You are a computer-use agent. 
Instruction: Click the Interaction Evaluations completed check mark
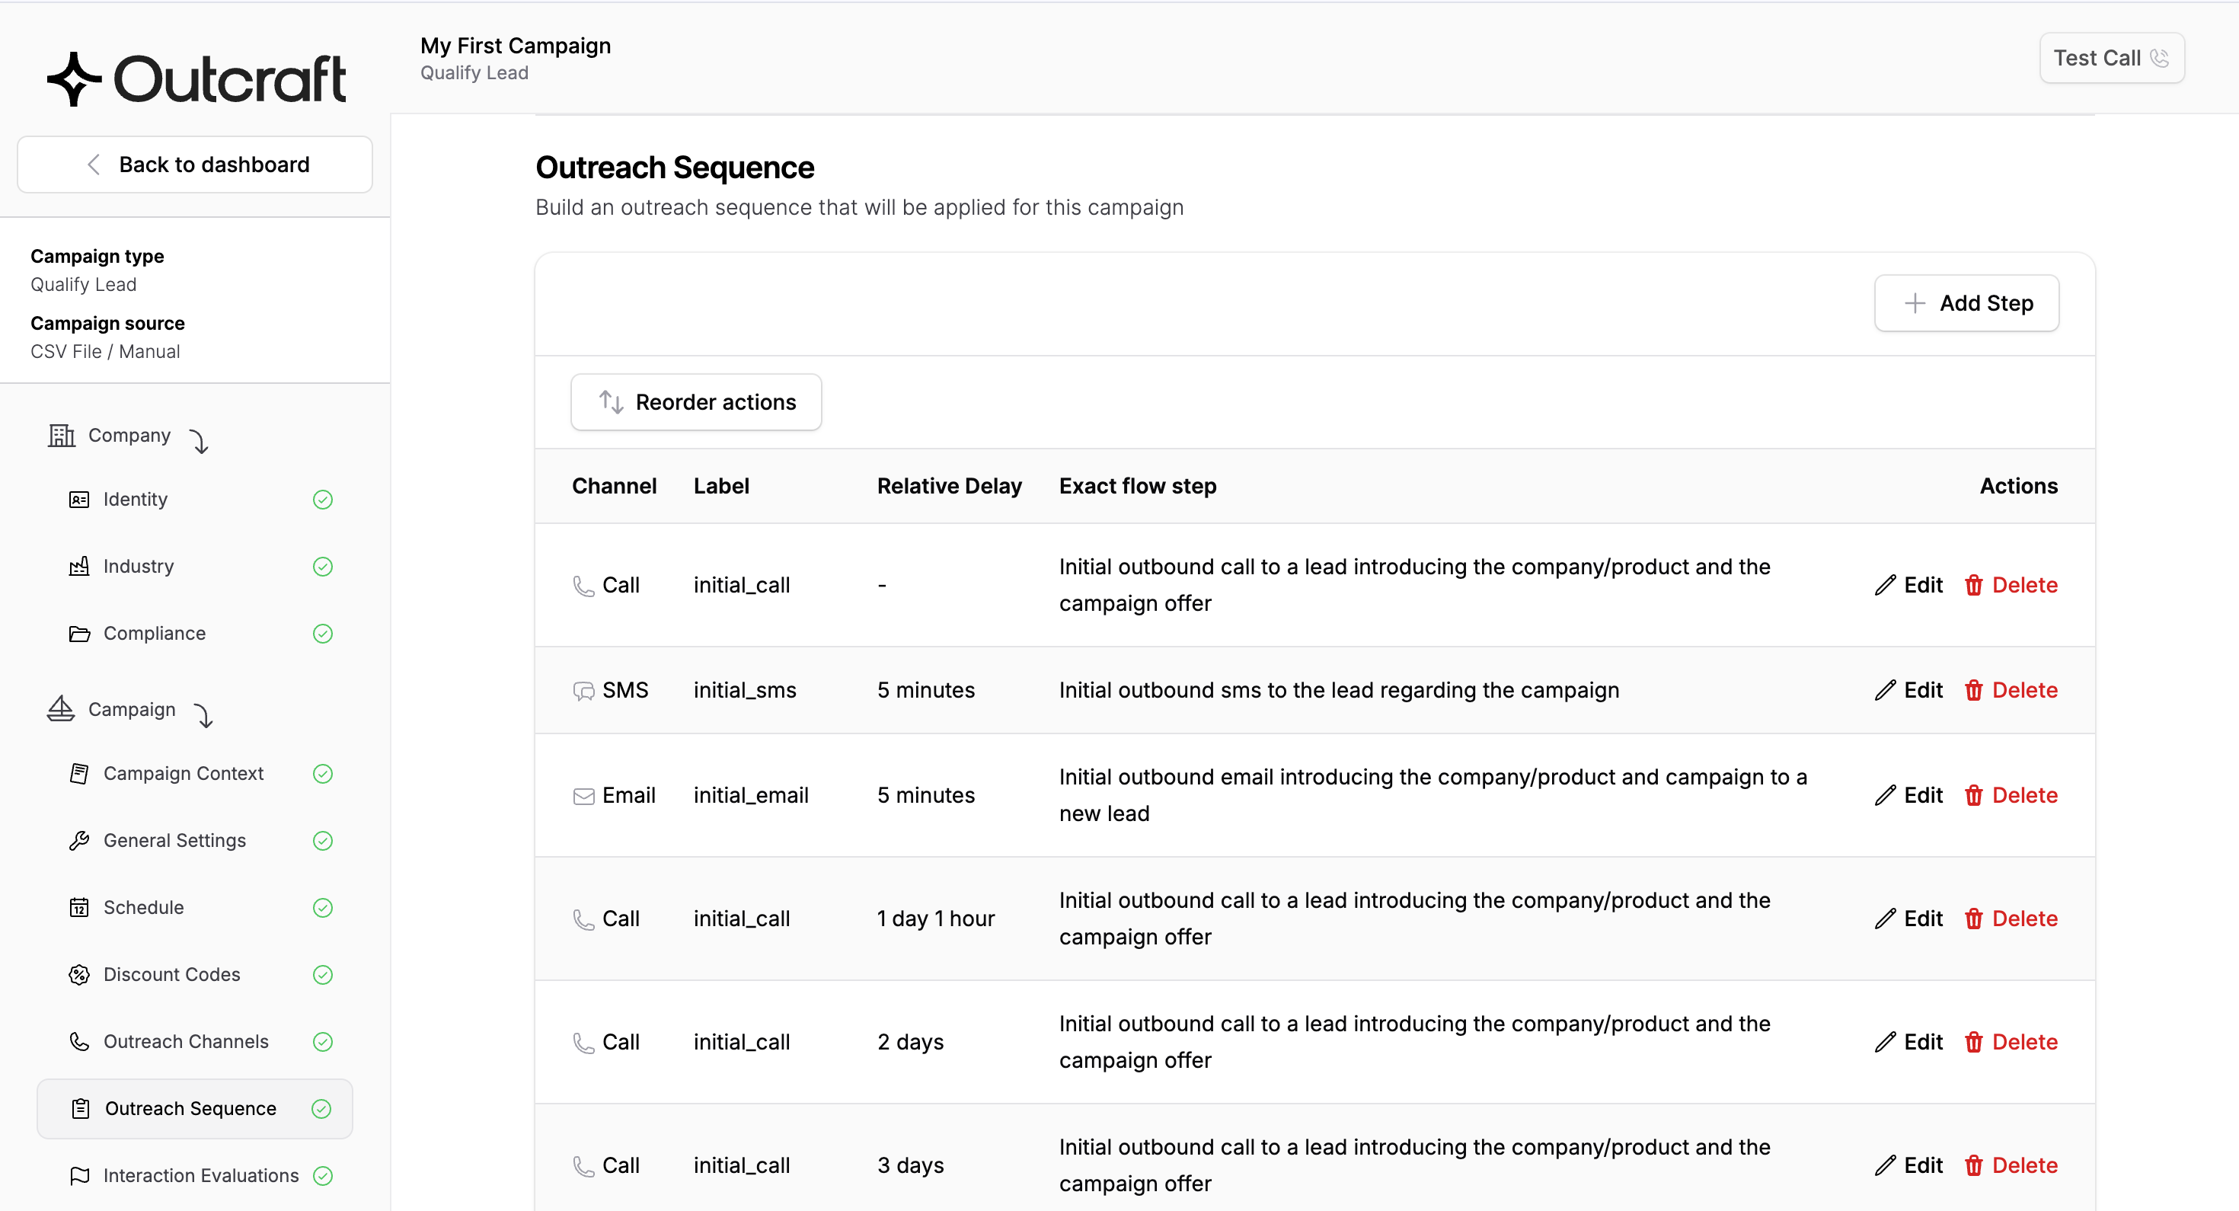pyautogui.click(x=322, y=1175)
